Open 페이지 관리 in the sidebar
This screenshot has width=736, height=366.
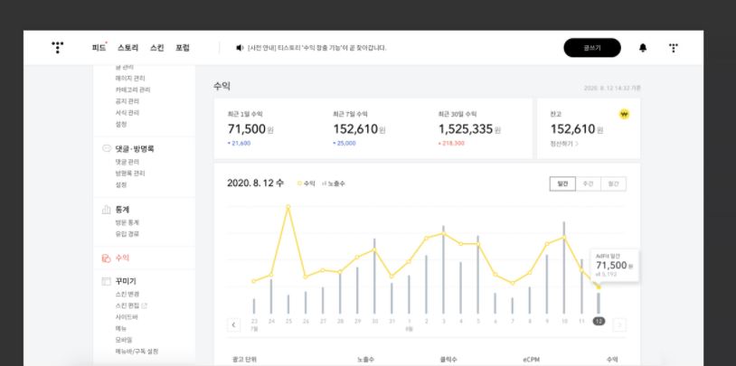pos(130,78)
